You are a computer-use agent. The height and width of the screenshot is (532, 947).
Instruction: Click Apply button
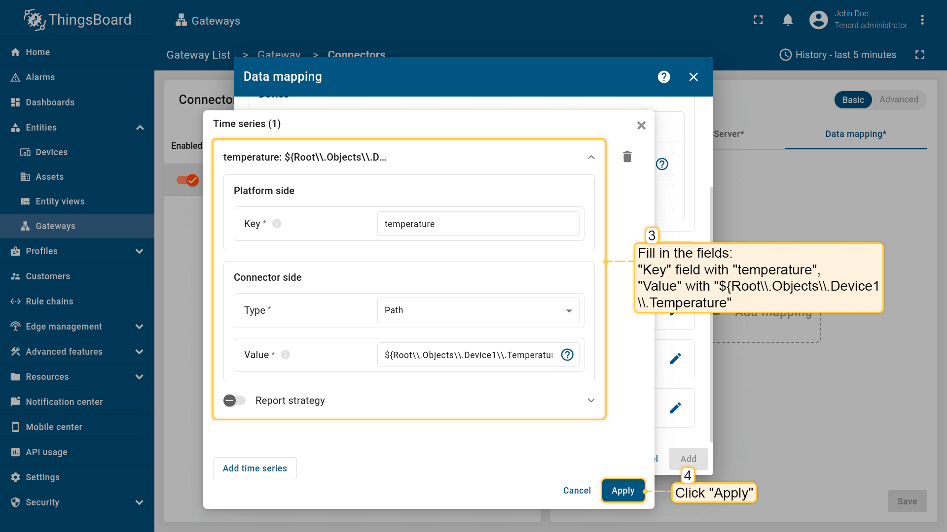pos(623,491)
